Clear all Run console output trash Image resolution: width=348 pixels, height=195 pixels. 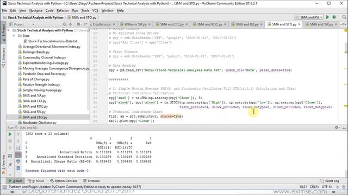[18, 168]
